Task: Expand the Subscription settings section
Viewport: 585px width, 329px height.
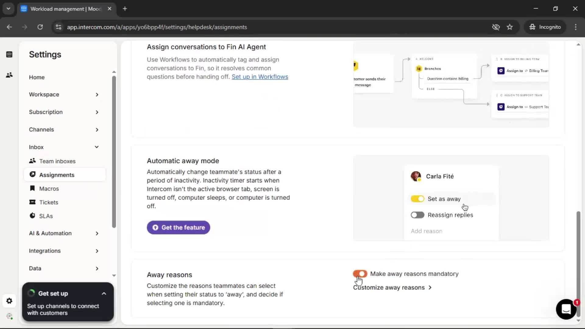Action: coord(64,112)
